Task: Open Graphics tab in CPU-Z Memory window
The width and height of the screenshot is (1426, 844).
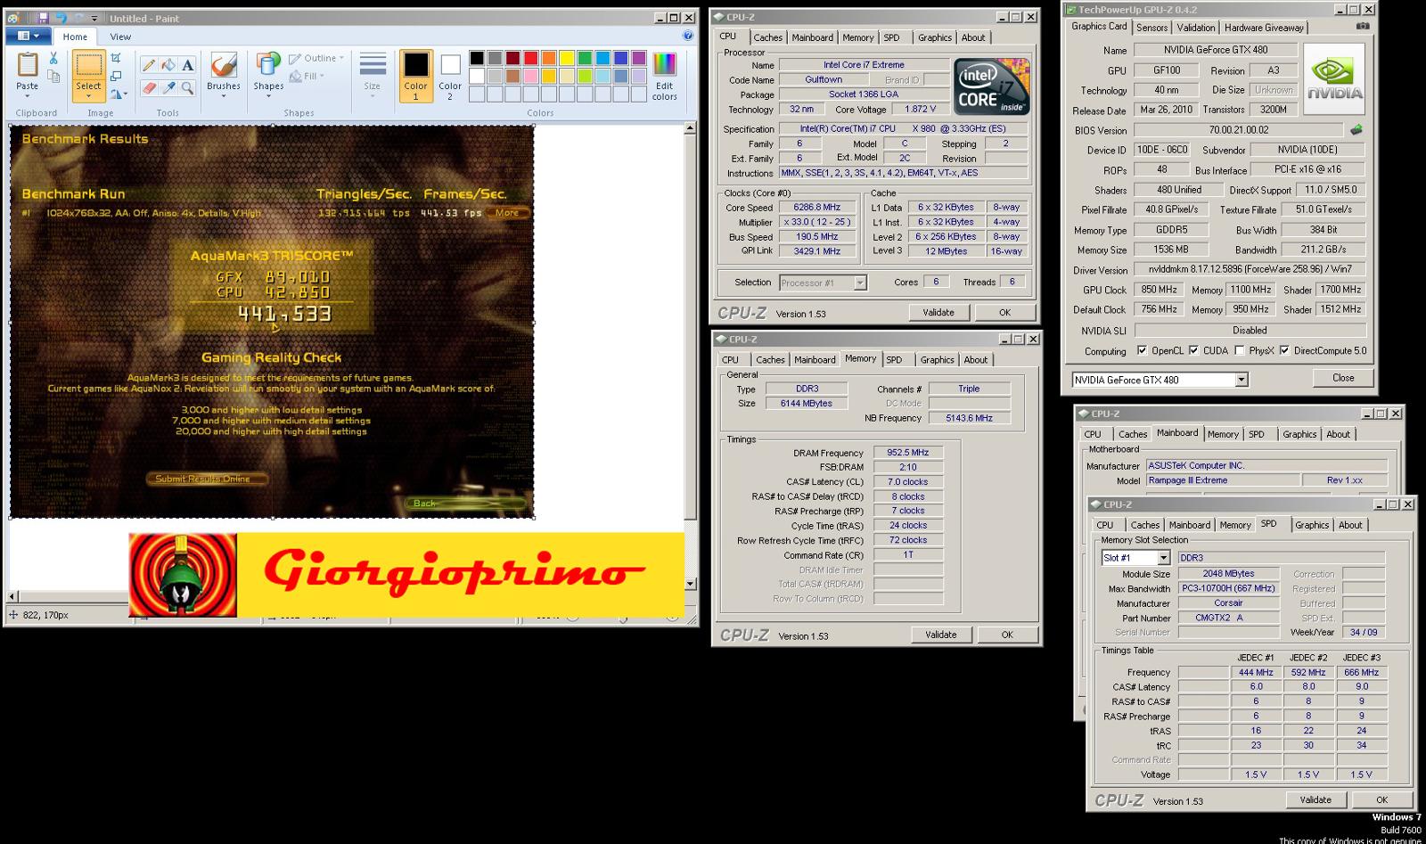Action: (x=937, y=360)
